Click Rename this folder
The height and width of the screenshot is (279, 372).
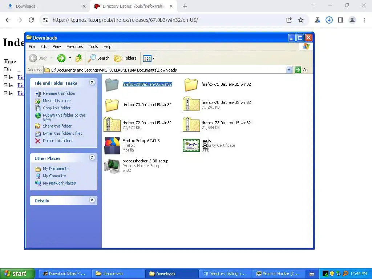[x=59, y=93]
